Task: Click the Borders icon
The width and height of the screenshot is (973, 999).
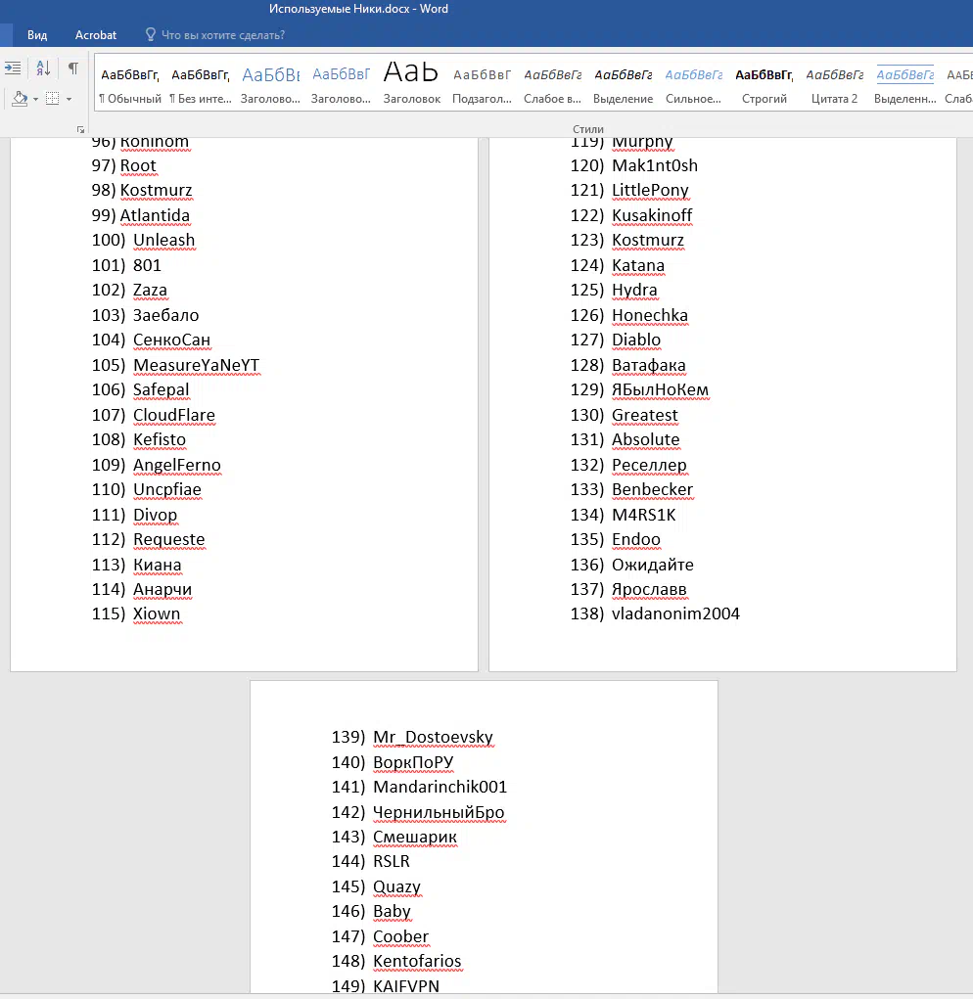Action: (53, 99)
